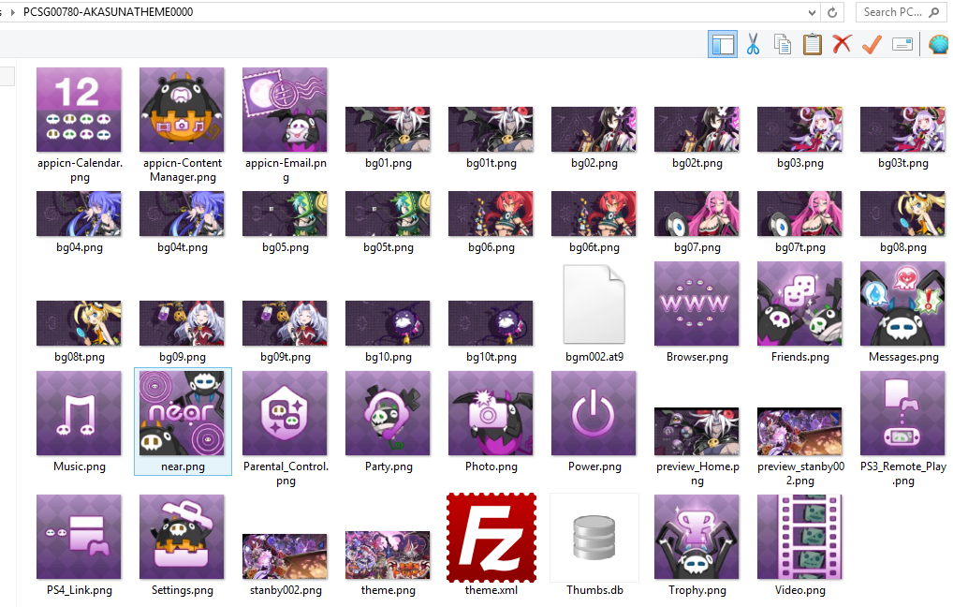Select bg03.png thumbnail
The height and width of the screenshot is (607, 953).
click(799, 129)
